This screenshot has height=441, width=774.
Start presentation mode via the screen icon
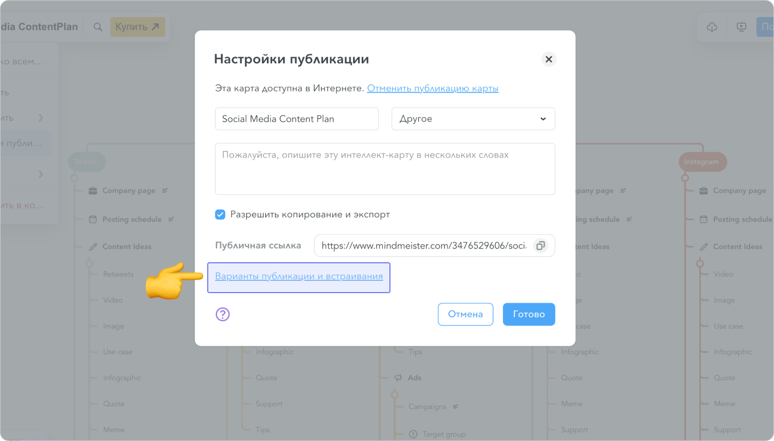click(741, 27)
